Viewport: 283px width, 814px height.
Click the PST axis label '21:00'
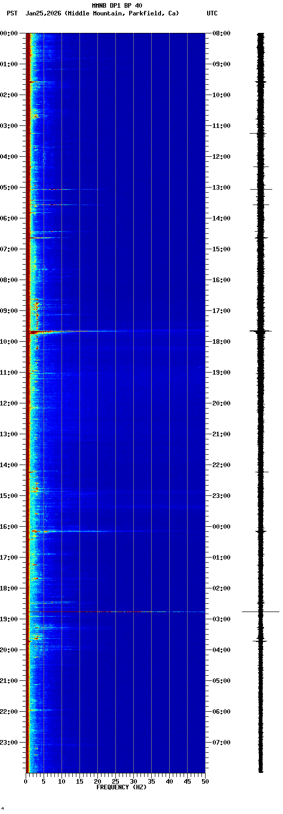coord(9,681)
